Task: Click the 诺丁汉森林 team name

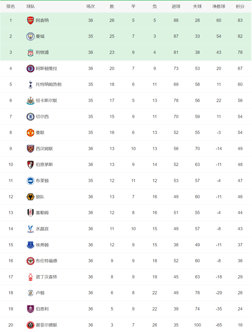Action: [46, 277]
